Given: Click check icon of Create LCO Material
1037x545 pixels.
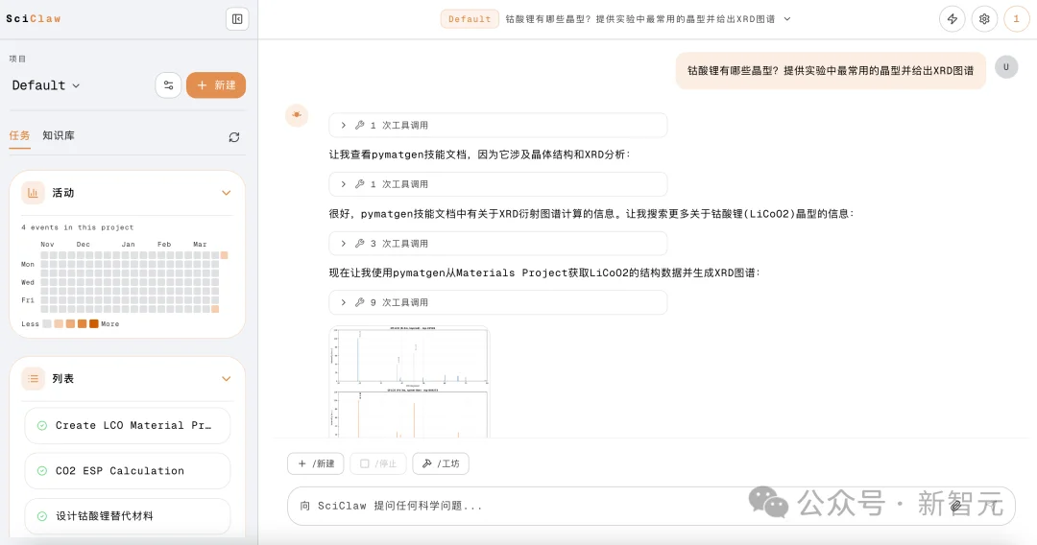Looking at the screenshot, I should (41, 425).
